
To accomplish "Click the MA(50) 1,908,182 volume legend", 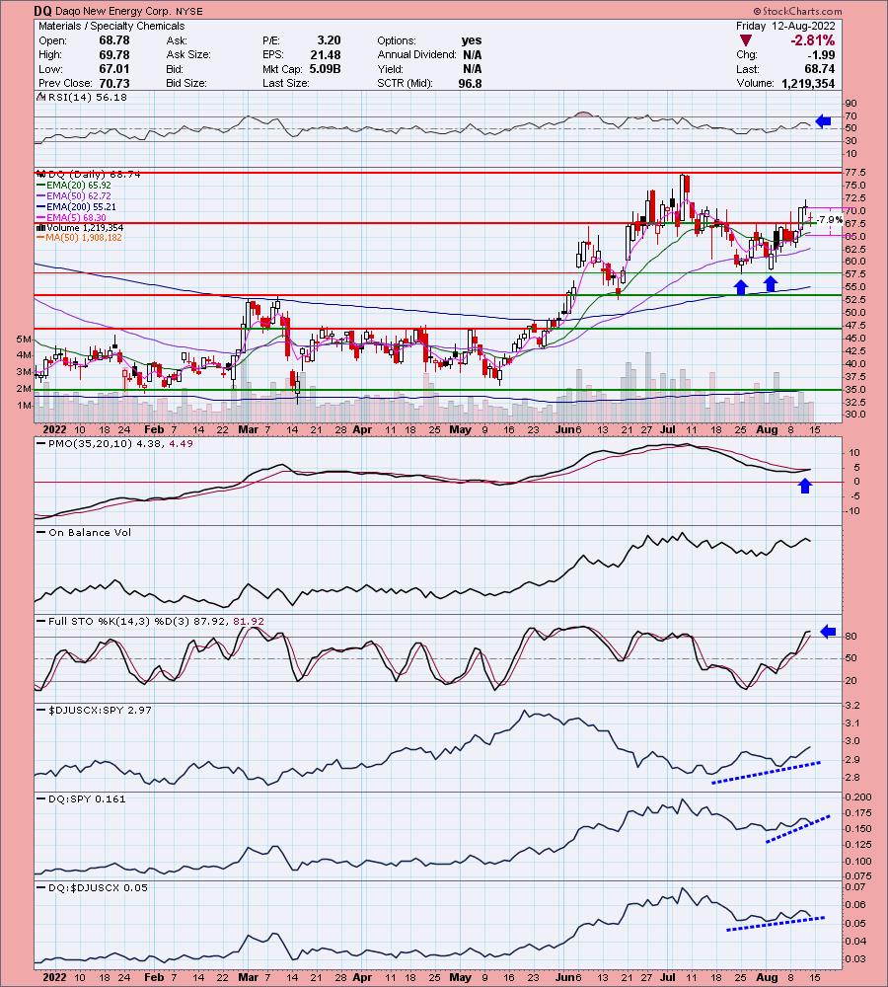I will 79,237.
